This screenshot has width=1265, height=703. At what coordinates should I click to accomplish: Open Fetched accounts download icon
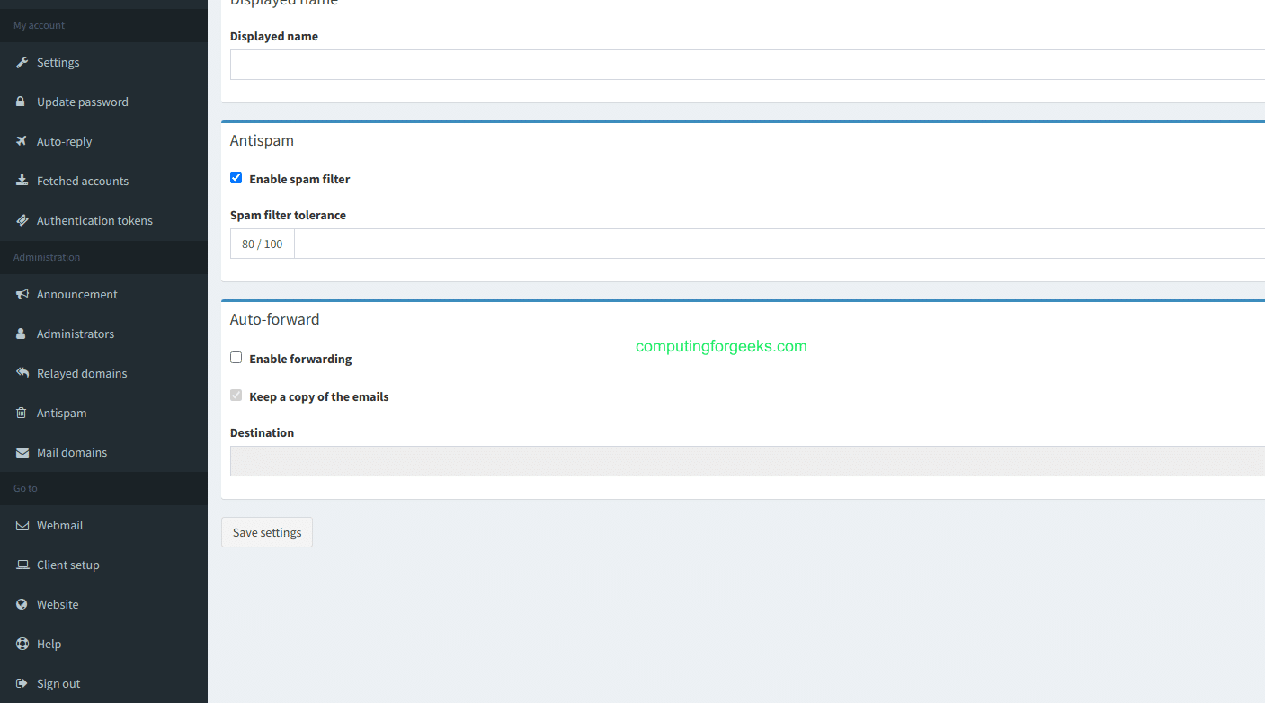coord(20,181)
